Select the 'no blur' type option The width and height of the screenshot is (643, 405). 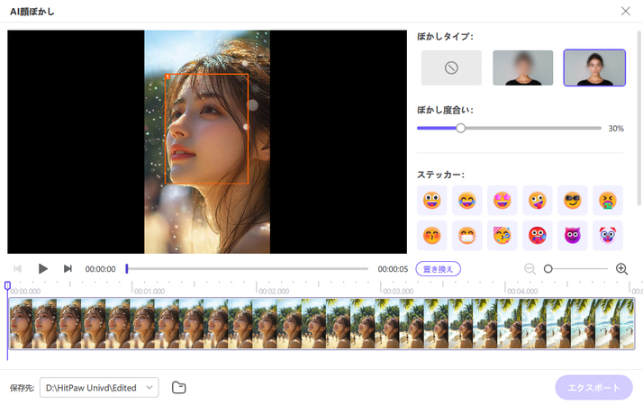(451, 67)
